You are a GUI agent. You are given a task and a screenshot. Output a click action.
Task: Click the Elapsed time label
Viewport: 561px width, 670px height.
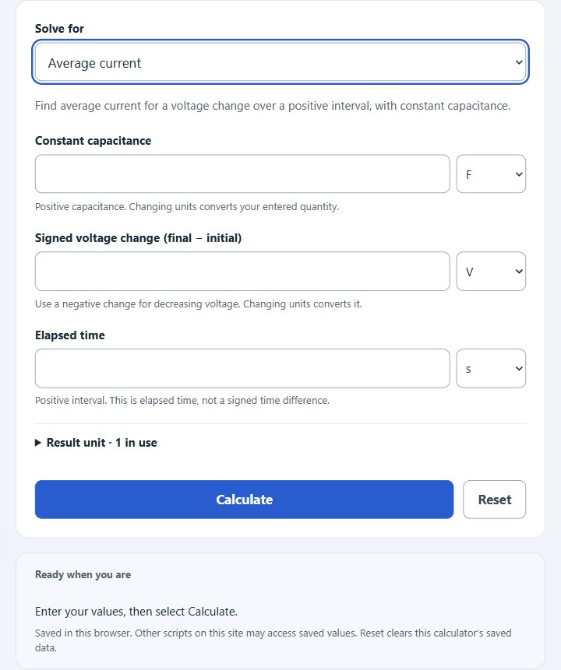point(70,335)
